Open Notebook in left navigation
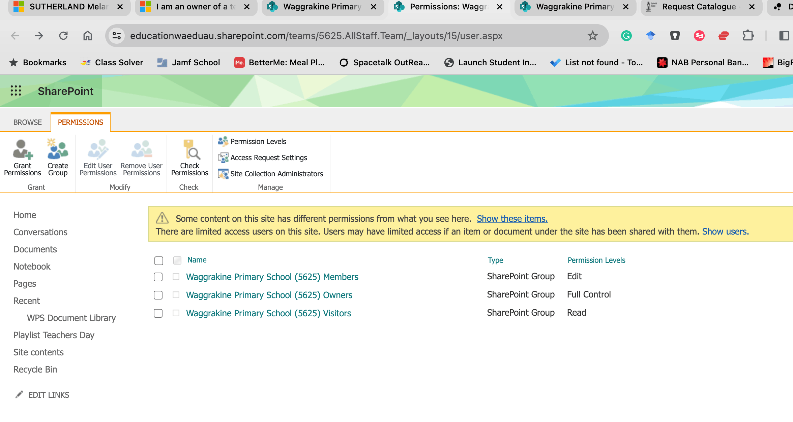The height and width of the screenshot is (422, 793). (x=32, y=267)
